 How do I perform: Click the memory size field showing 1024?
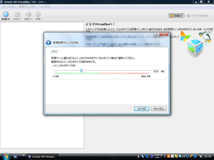click(x=156, y=71)
